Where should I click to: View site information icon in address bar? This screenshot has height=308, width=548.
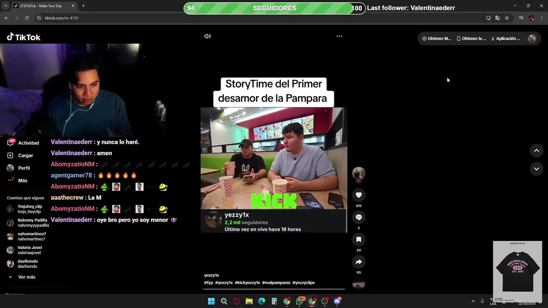39,18
